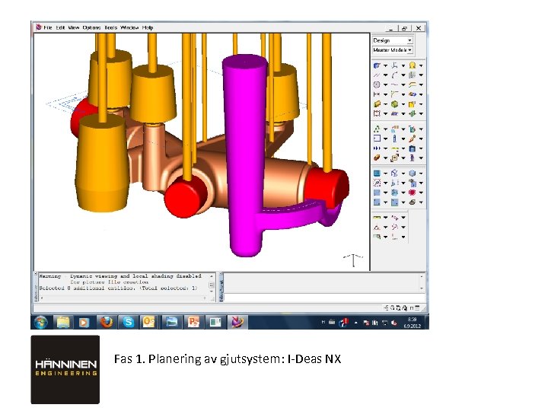
Task: Select the coordinate system axes tool
Action: click(394, 65)
